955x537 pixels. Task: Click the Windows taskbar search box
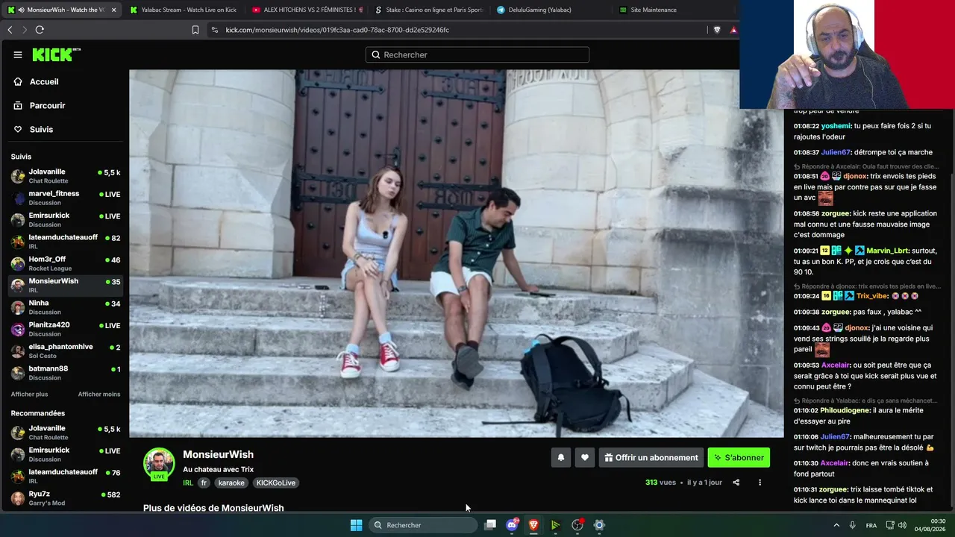point(423,525)
